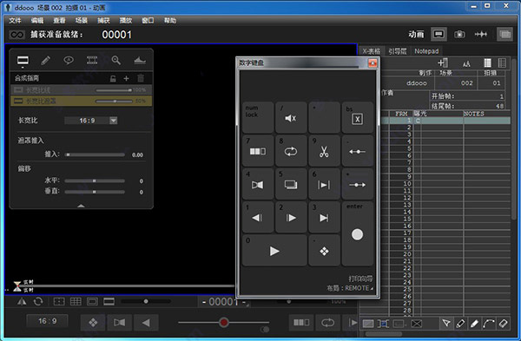Open the 编辑 menu
The height and width of the screenshot is (341, 521).
(37, 21)
